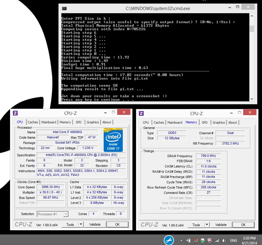The height and width of the screenshot is (245, 262).
Task: Click Total computation time line in cmd.exe
Action: pyautogui.click(x=122, y=75)
